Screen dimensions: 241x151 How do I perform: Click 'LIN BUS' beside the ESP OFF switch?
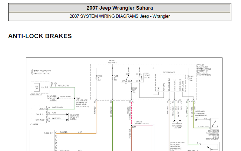pyautogui.click(x=45, y=87)
